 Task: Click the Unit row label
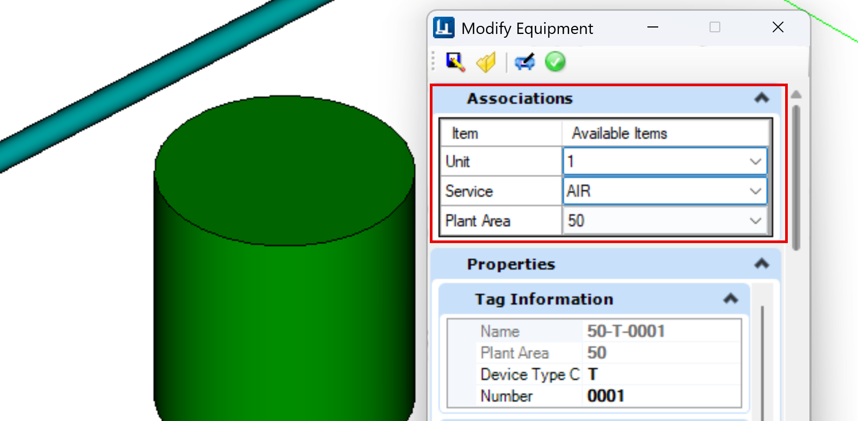point(457,162)
